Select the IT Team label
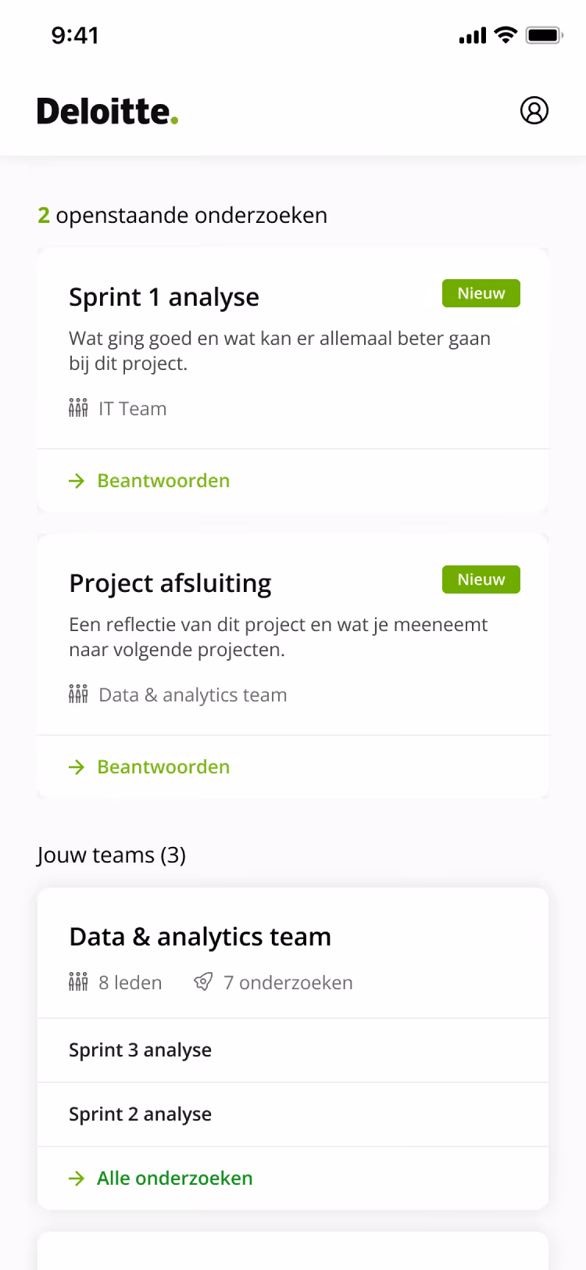The height and width of the screenshot is (1270, 586). point(131,407)
